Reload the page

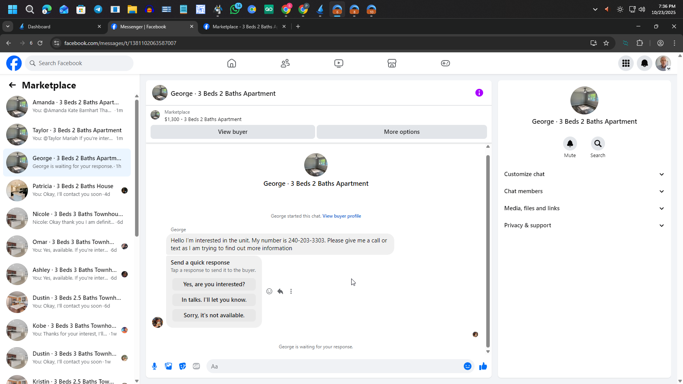point(40,43)
